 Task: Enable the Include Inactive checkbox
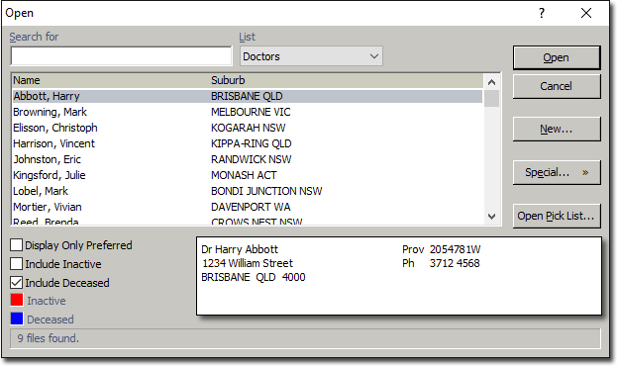pos(16,264)
